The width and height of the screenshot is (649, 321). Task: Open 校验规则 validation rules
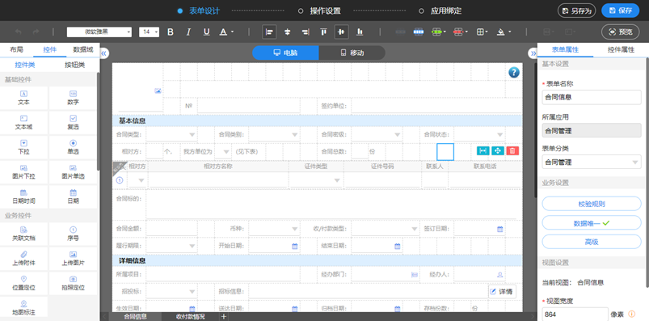click(592, 204)
